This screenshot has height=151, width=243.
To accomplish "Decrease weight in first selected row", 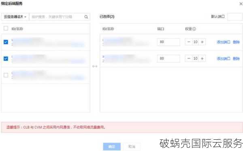I will [189, 42].
